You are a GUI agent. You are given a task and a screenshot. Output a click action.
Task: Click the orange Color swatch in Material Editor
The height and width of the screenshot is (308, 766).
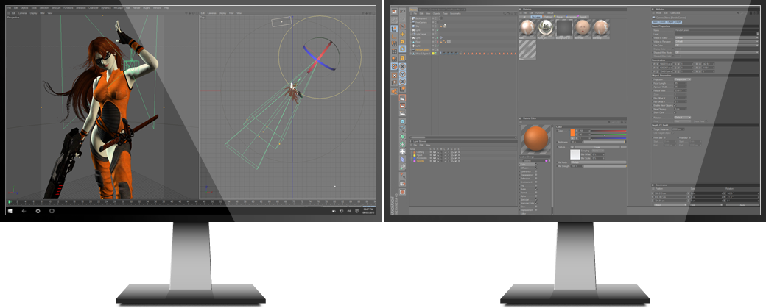(573, 132)
